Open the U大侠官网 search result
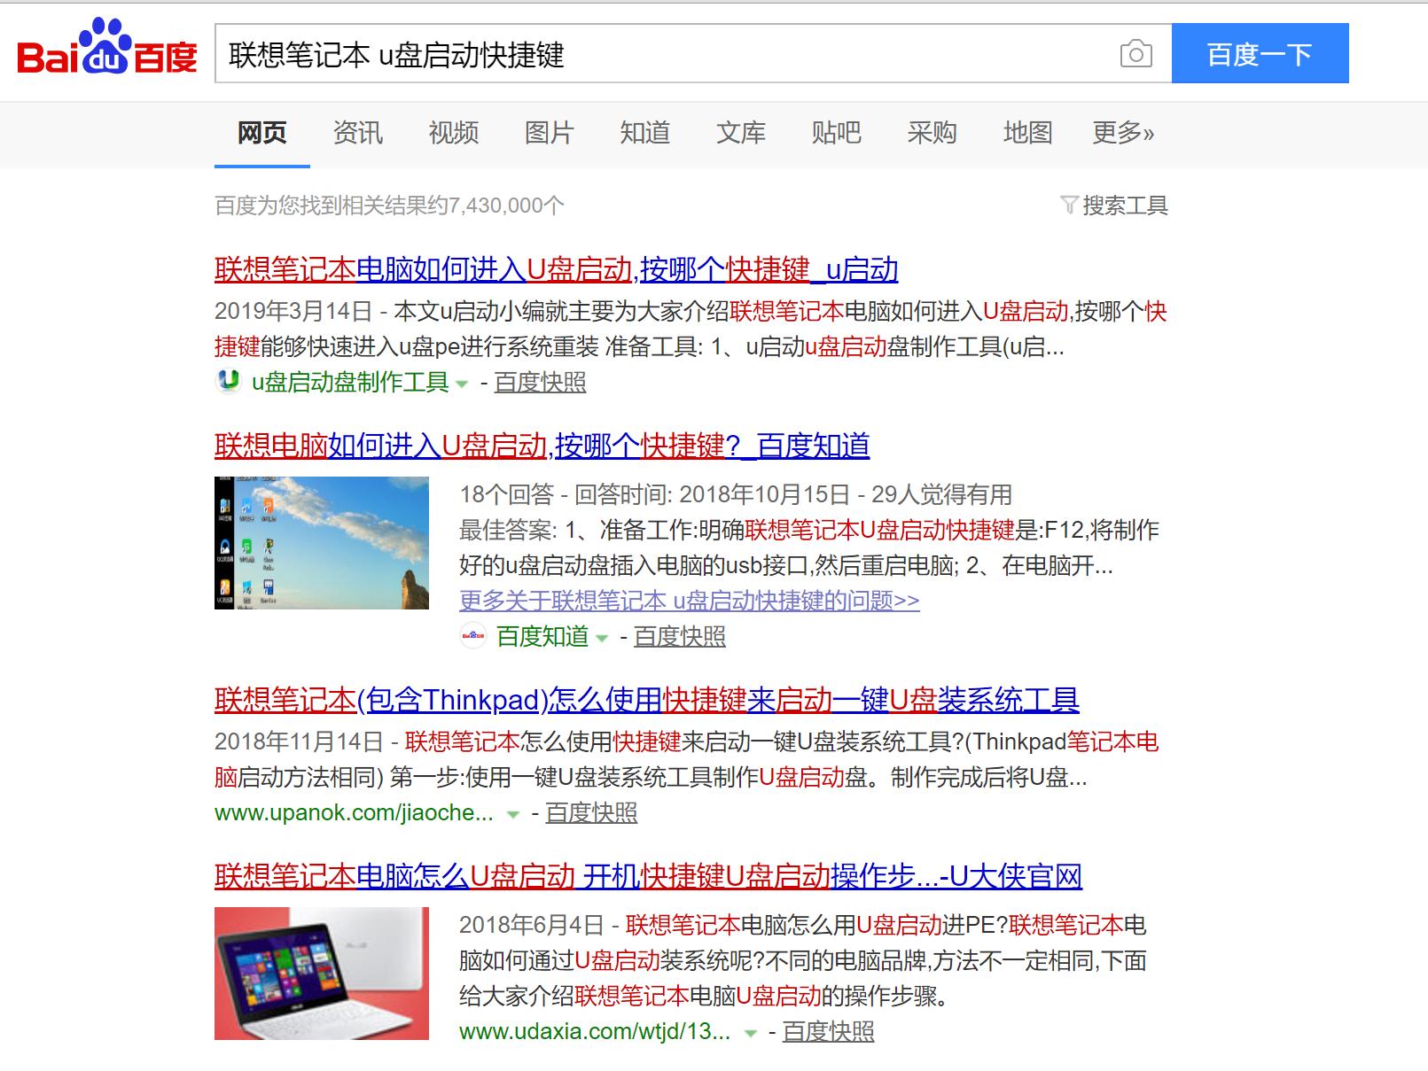The height and width of the screenshot is (1071, 1428). coord(648,875)
